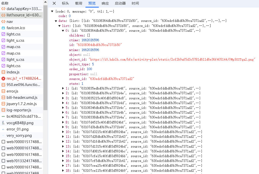Click the error.js script icon
Viewport: 259px width, 174px height.
3,91
